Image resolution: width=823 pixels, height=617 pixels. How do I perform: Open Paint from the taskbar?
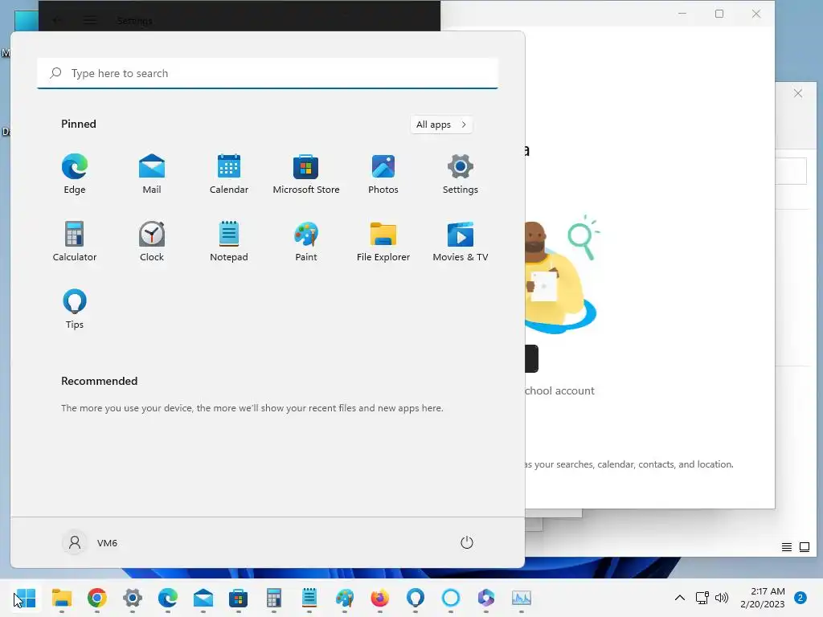click(x=345, y=598)
